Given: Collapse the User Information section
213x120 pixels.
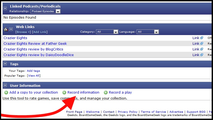Looking at the screenshot, I should pos(5,85).
